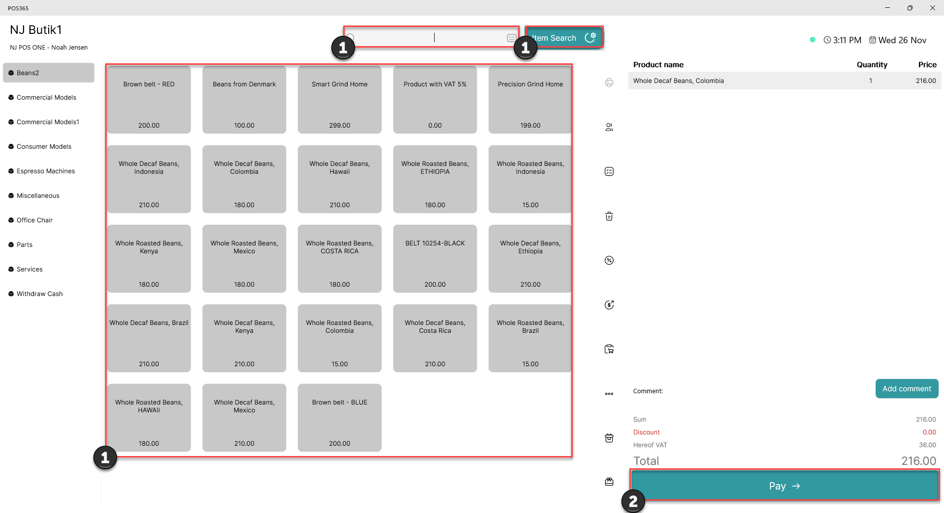Open the Commercial Models category
The width and height of the screenshot is (944, 513).
point(49,97)
